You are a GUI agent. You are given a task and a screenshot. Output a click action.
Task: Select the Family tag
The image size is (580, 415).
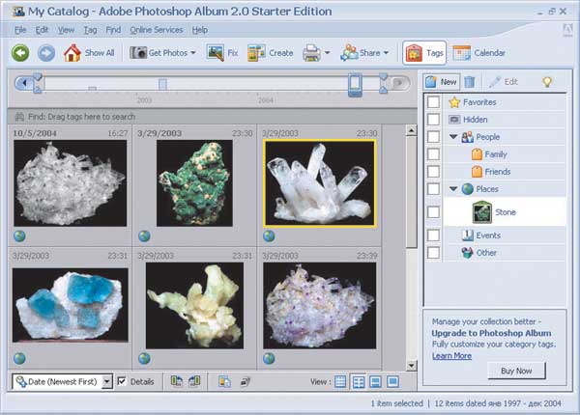(x=489, y=154)
